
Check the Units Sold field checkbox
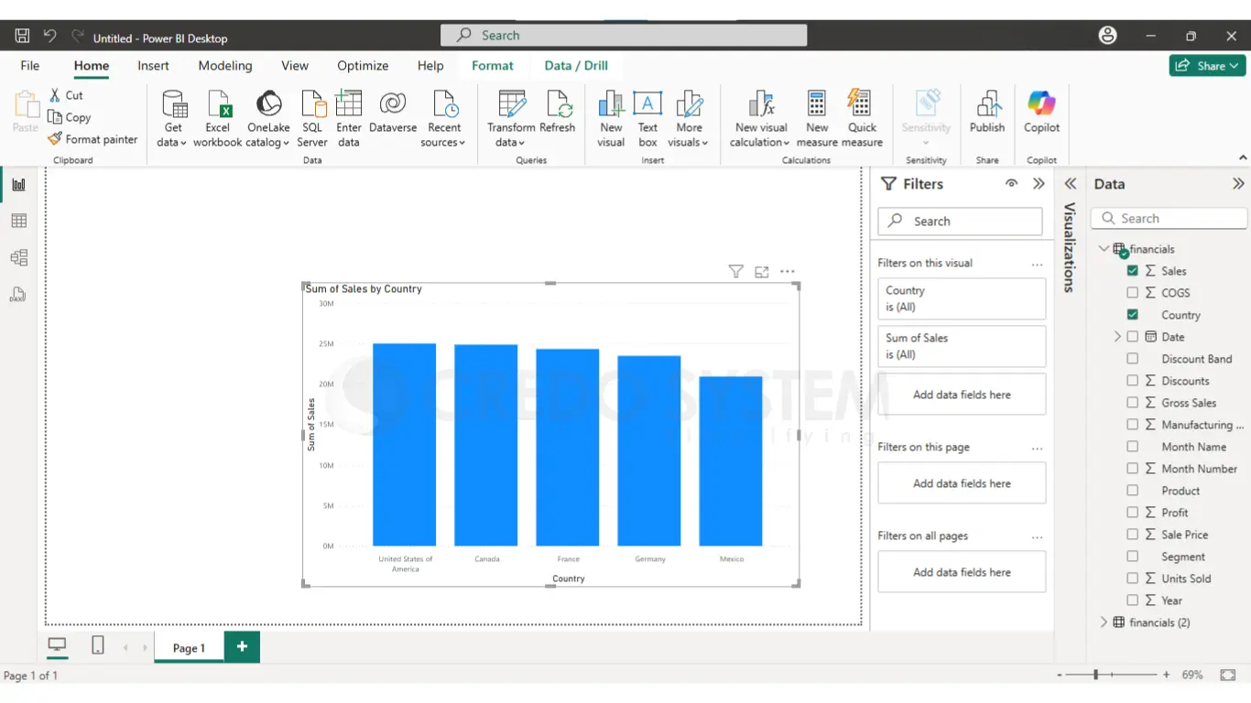point(1133,579)
